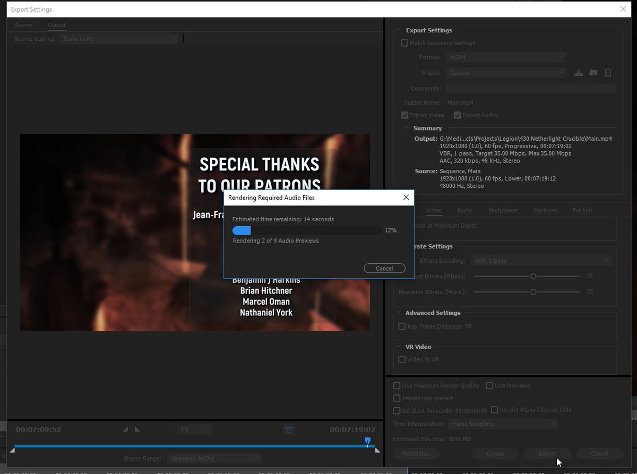Screen dimensions: 637x474
Task: Collapse the Summary section
Action: coord(408,128)
